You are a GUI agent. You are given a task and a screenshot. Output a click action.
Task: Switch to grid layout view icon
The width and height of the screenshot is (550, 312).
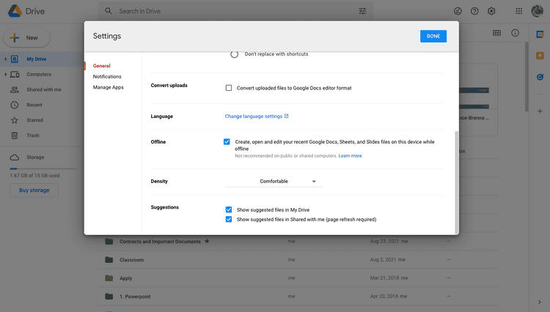click(496, 33)
